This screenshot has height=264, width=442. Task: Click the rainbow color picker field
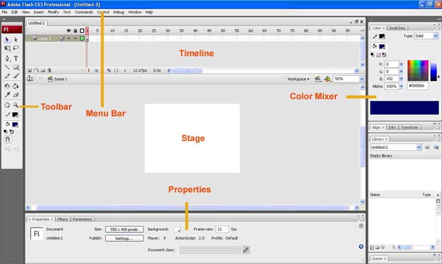point(418,71)
